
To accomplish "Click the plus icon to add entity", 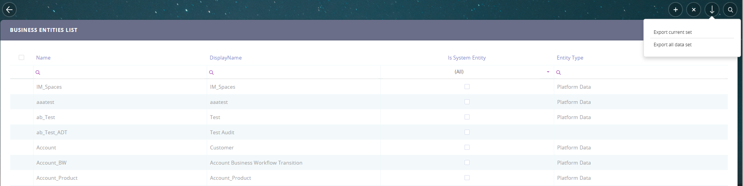I will click(676, 10).
